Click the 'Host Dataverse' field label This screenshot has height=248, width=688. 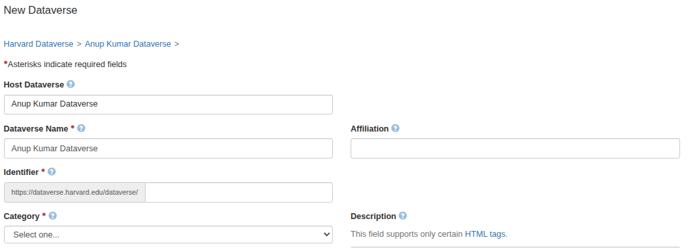click(34, 85)
